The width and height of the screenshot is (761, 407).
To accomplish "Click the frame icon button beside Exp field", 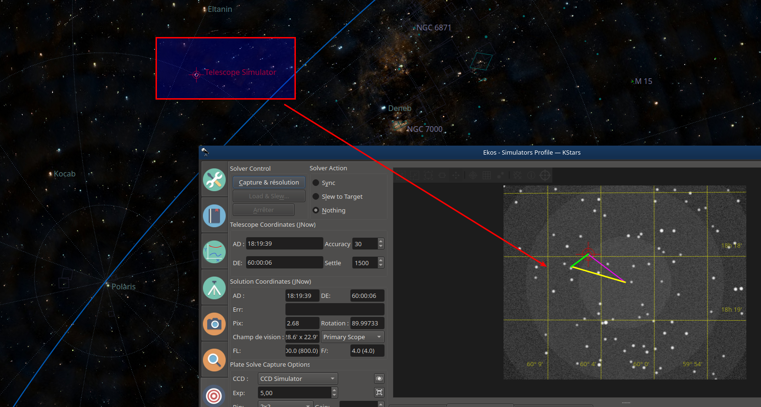I will [x=379, y=392].
